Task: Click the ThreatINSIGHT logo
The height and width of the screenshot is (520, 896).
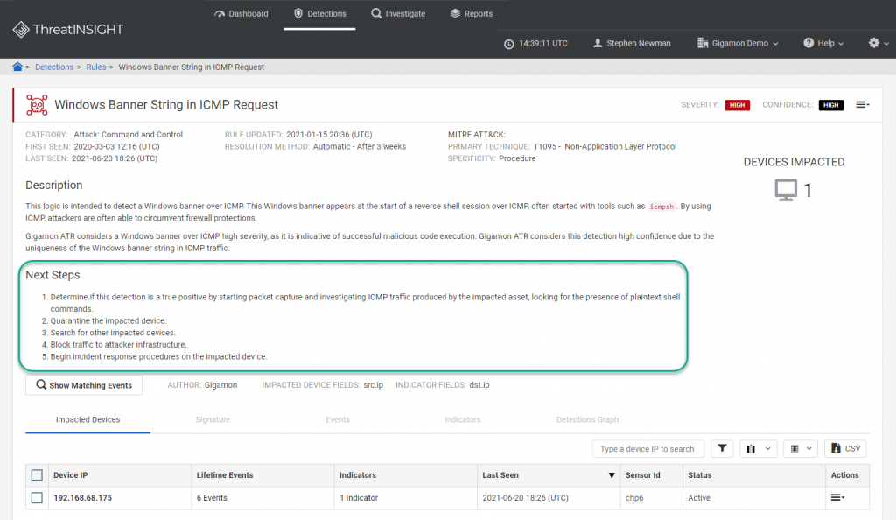Action: pos(68,29)
